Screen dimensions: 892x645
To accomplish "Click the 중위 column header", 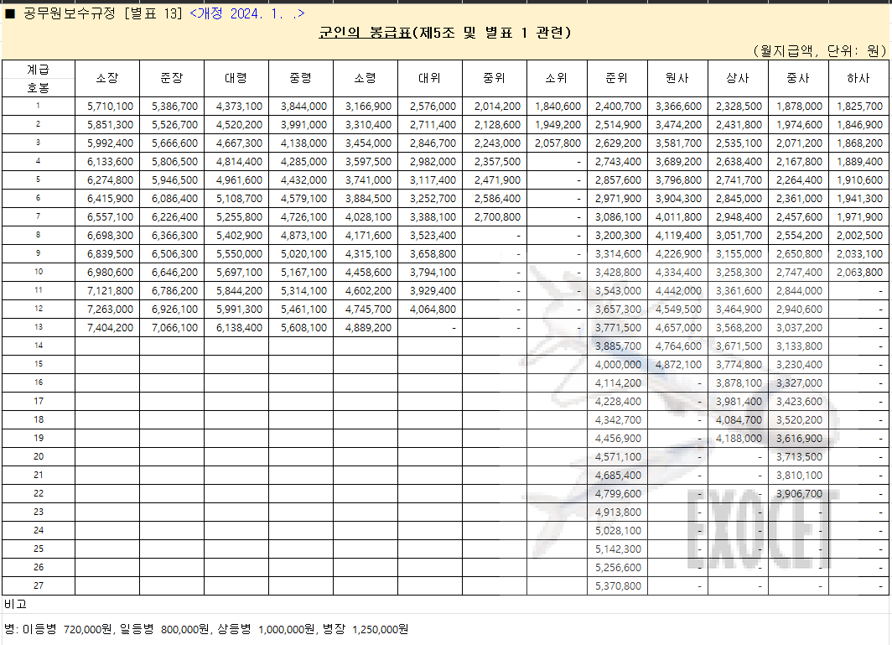I will click(495, 78).
